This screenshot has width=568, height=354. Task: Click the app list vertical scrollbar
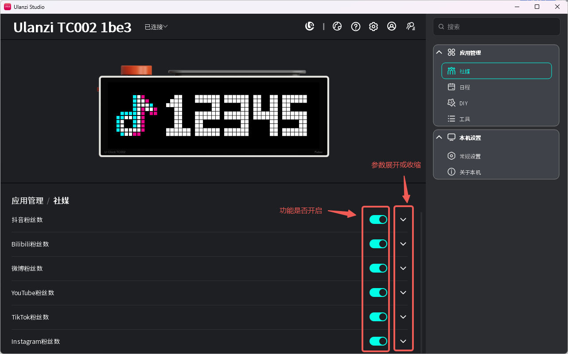(x=421, y=282)
